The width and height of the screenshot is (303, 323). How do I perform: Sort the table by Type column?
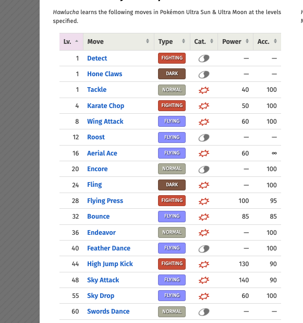172,42
